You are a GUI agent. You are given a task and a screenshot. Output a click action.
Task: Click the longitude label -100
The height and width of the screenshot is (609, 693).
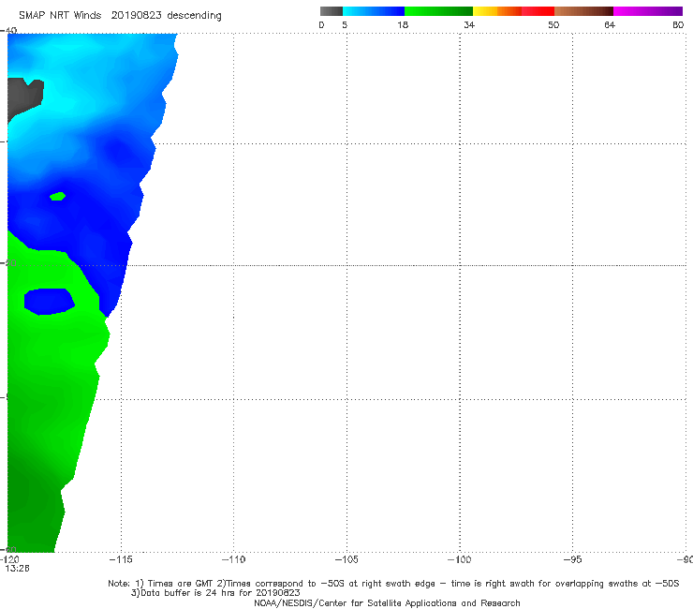click(459, 559)
